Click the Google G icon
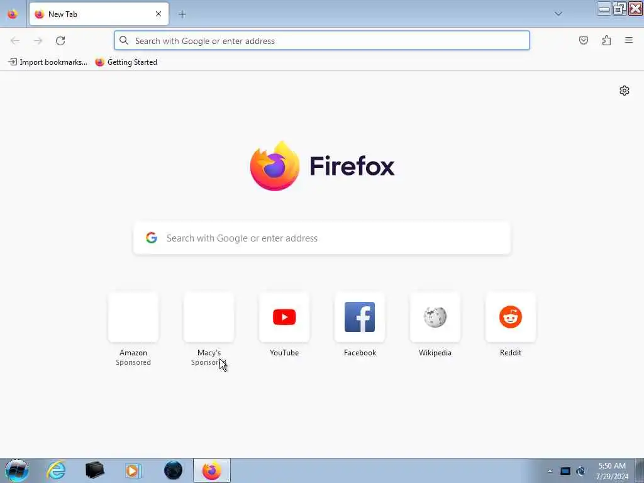Screen dimensions: 644x483 (x=152, y=238)
